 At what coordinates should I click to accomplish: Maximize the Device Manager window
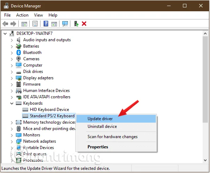point(185,6)
